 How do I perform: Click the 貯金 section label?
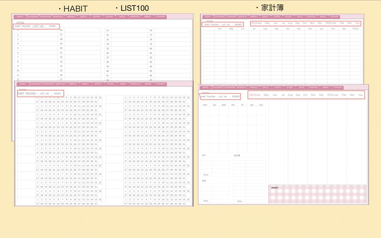click(204, 181)
